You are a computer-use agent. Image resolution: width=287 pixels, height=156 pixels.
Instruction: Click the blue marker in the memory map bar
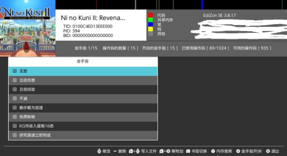point(202,5)
